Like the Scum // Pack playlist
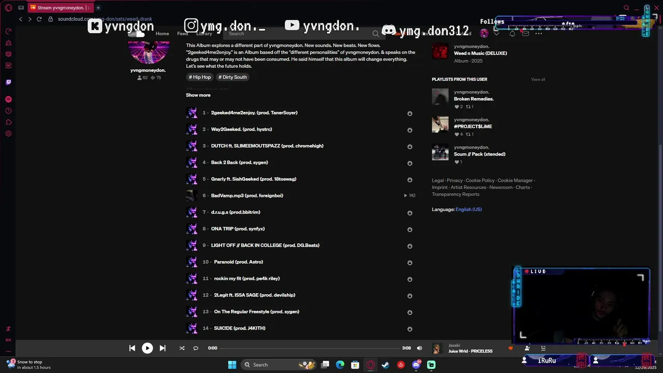This screenshot has width=663, height=373. (458, 162)
